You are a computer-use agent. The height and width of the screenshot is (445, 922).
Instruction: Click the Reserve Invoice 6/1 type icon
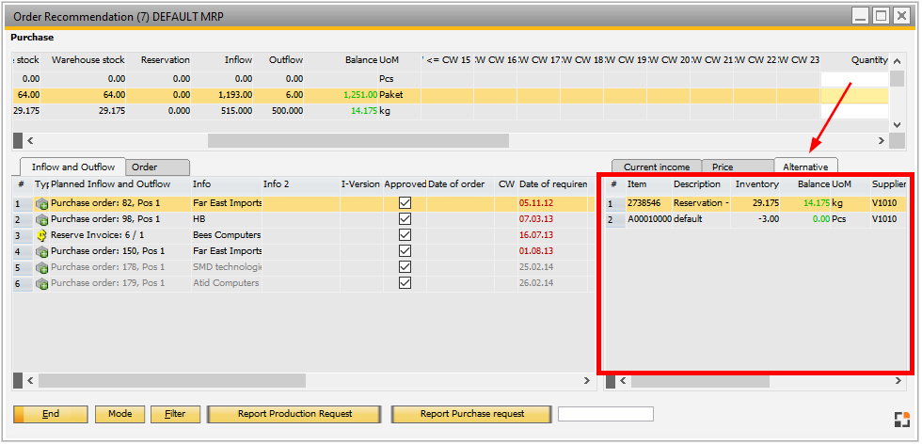point(41,235)
